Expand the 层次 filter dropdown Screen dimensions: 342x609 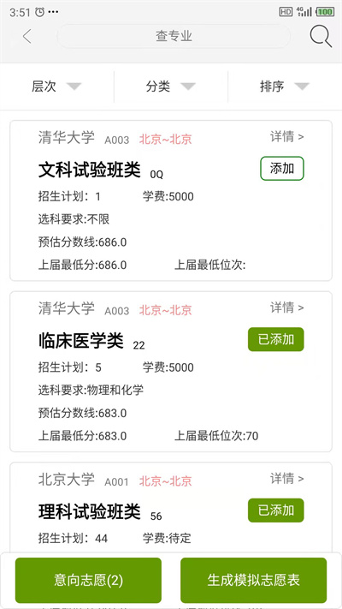(56, 87)
